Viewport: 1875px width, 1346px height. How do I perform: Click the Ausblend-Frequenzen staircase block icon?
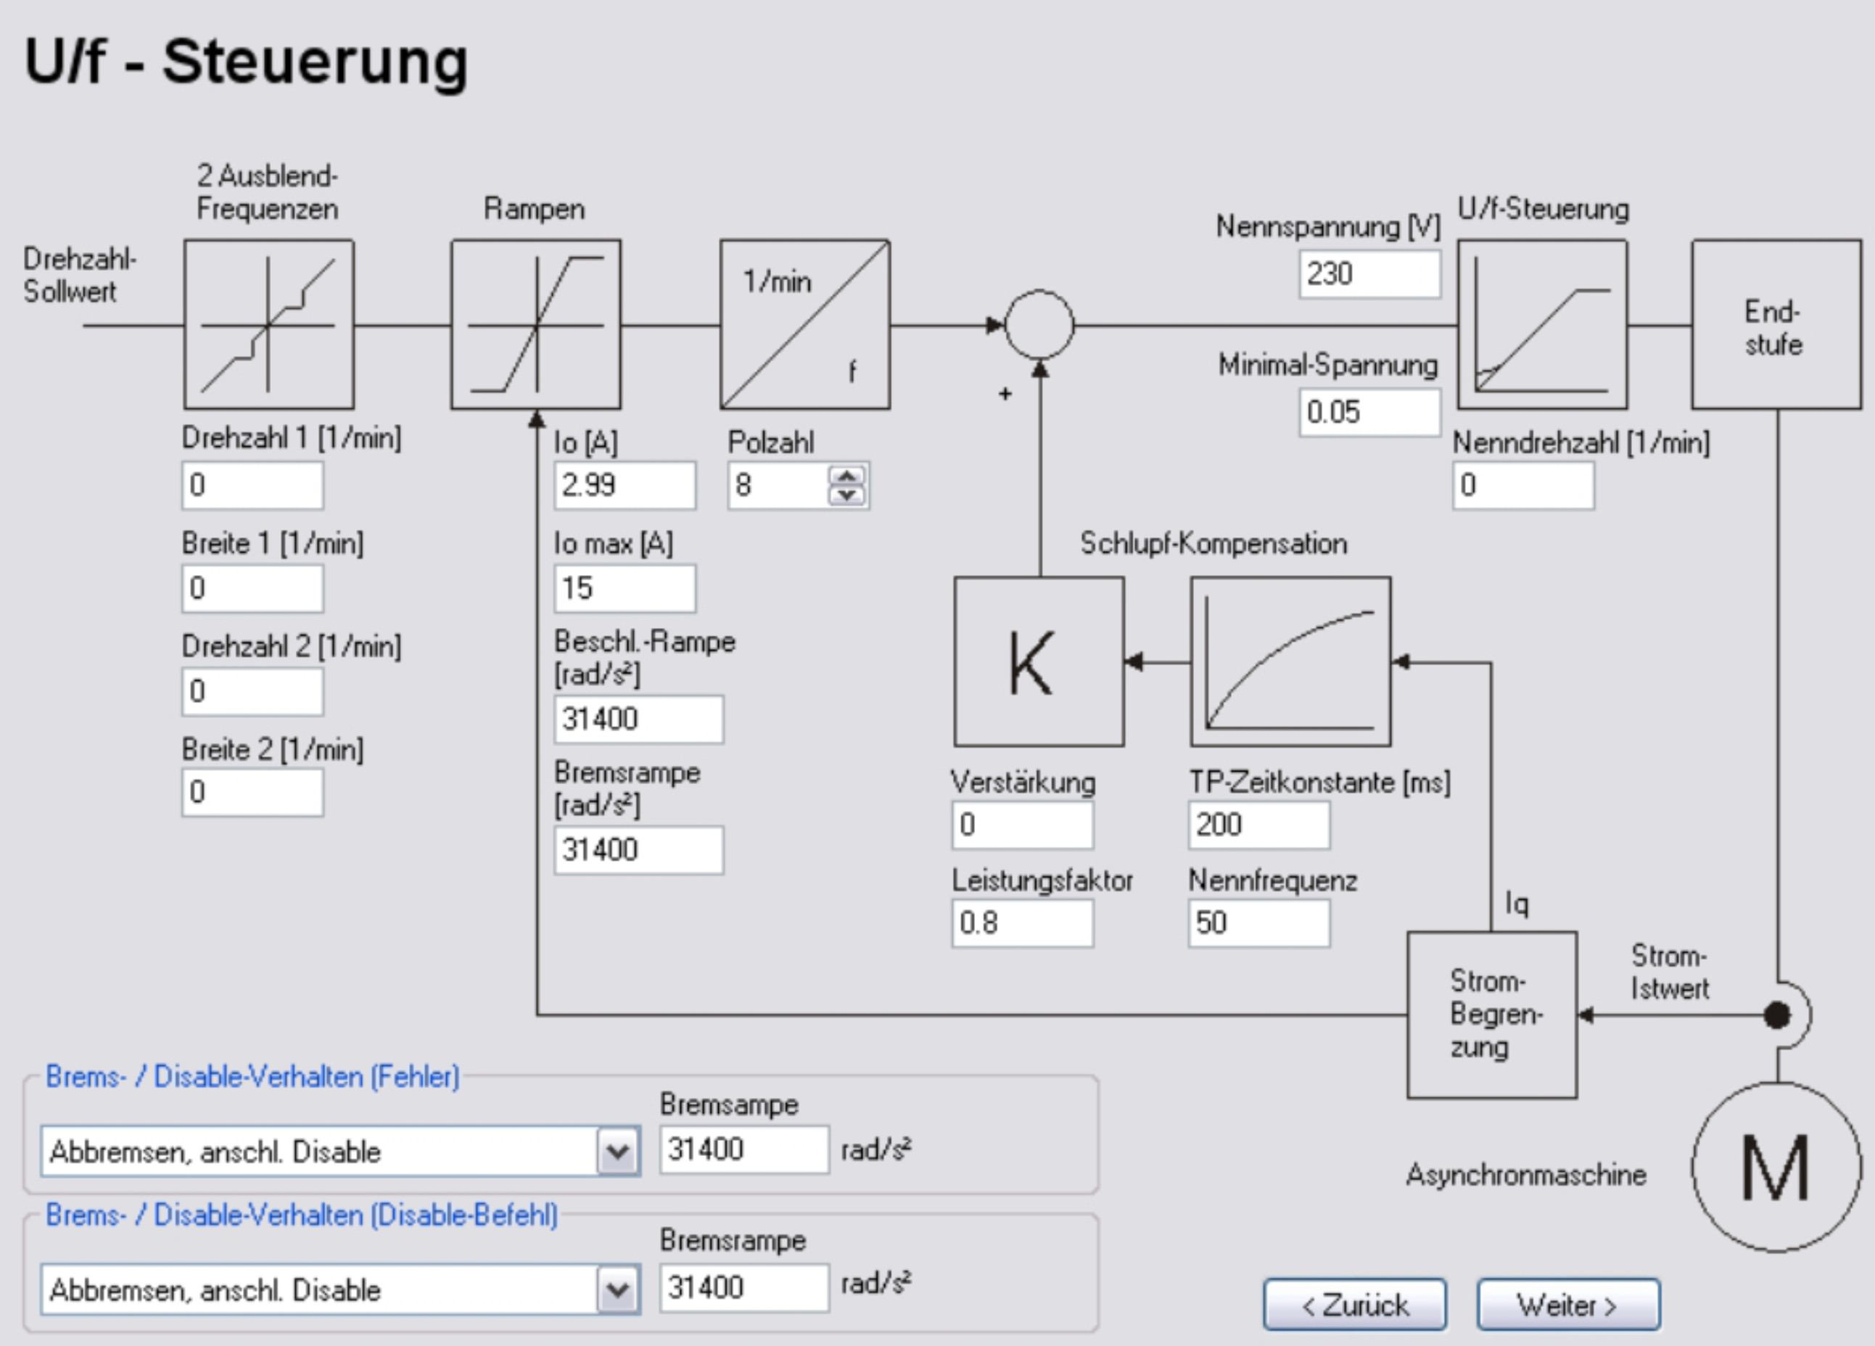click(x=268, y=324)
